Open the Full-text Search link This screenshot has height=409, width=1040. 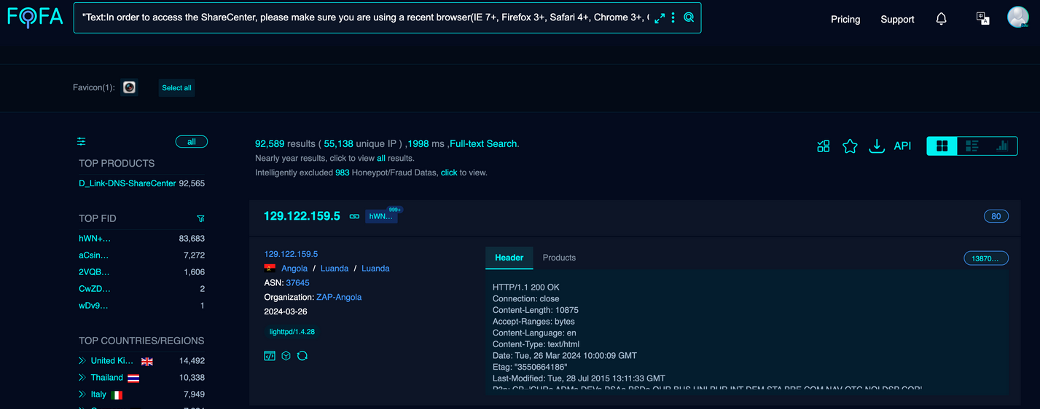click(482, 144)
